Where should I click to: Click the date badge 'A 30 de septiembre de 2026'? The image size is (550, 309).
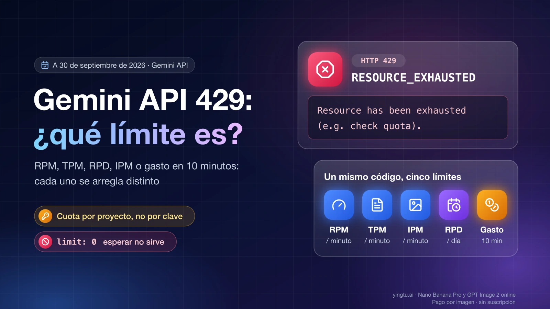point(114,65)
